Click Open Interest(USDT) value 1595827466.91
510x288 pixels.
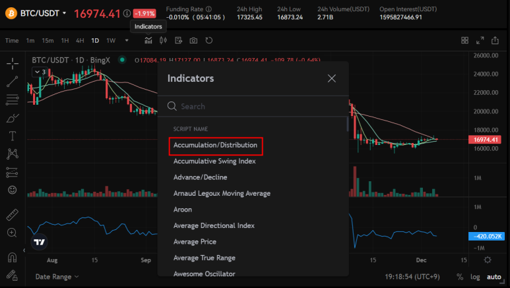pos(400,17)
